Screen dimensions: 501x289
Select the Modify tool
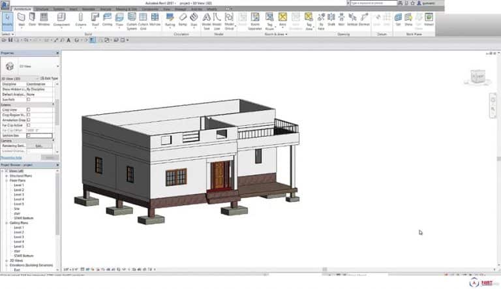coord(7,19)
